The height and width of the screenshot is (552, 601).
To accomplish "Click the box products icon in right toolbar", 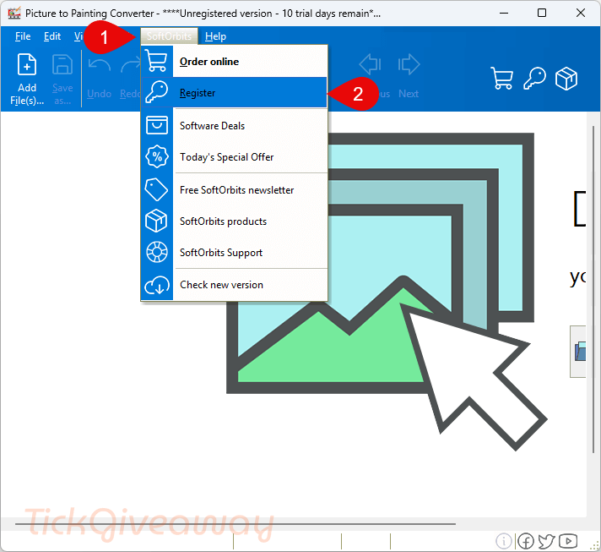I will click(x=566, y=79).
